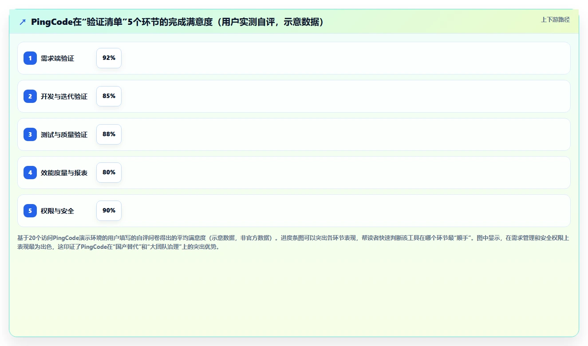
Task: Click the 需求端验证 row label
Action: tap(57, 59)
